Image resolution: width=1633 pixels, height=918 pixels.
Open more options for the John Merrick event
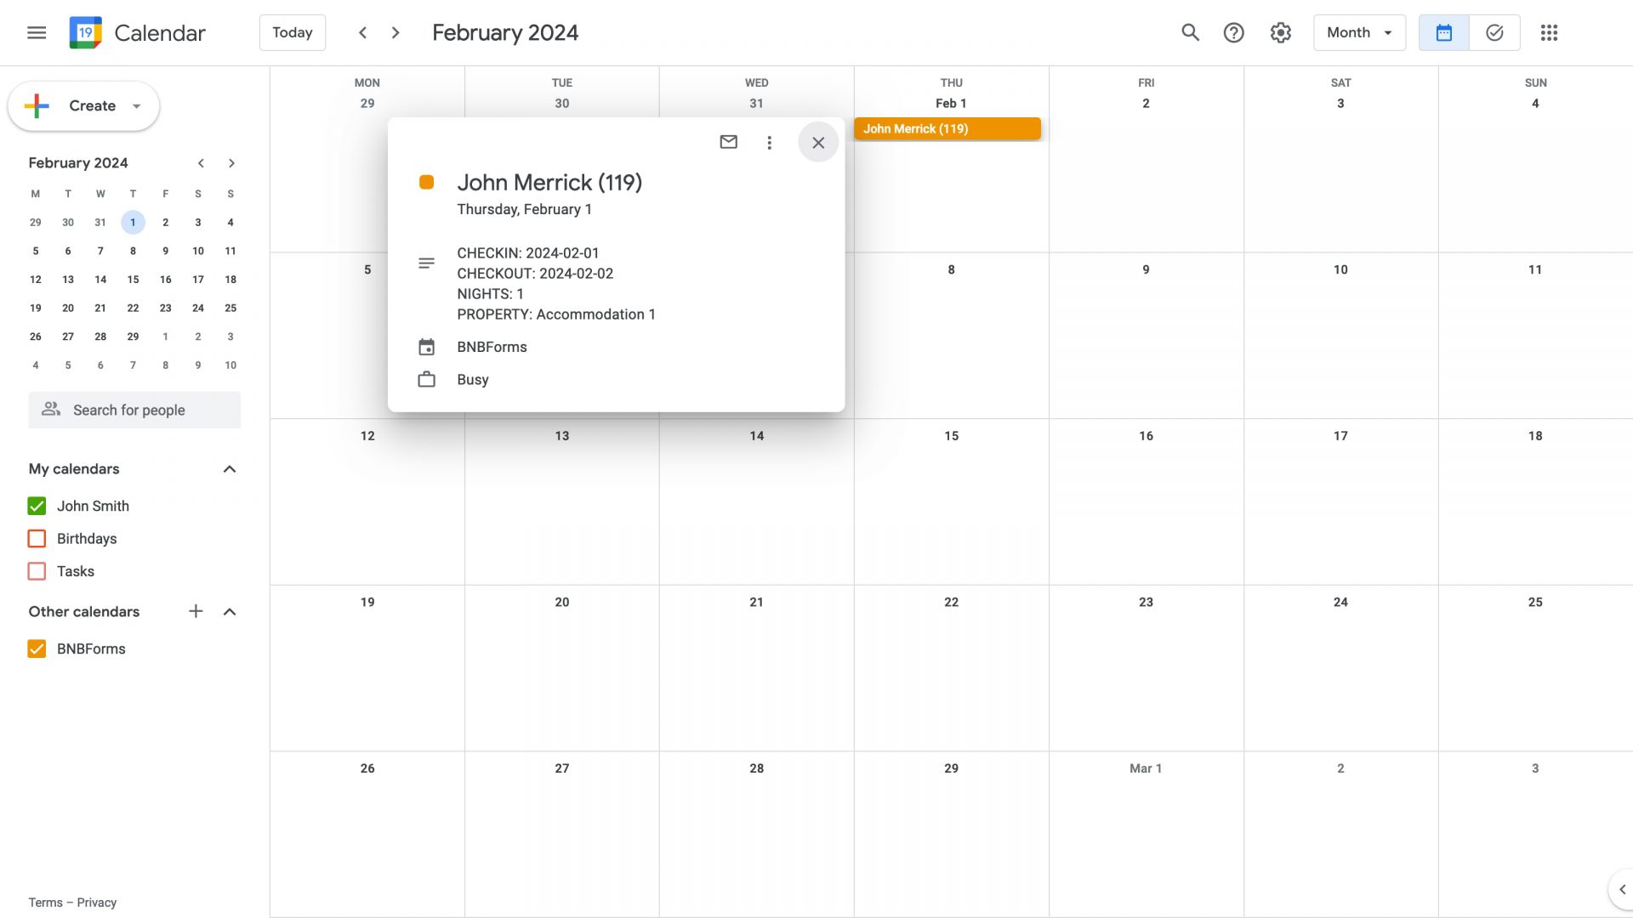[x=769, y=142]
